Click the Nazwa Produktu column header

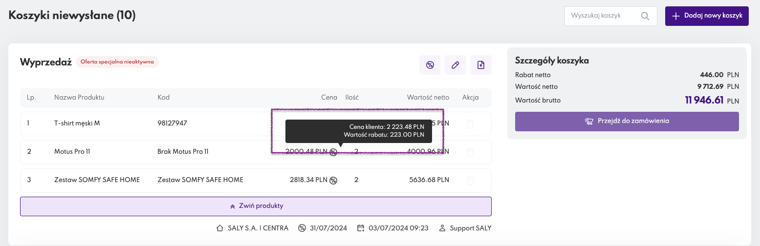[79, 97]
